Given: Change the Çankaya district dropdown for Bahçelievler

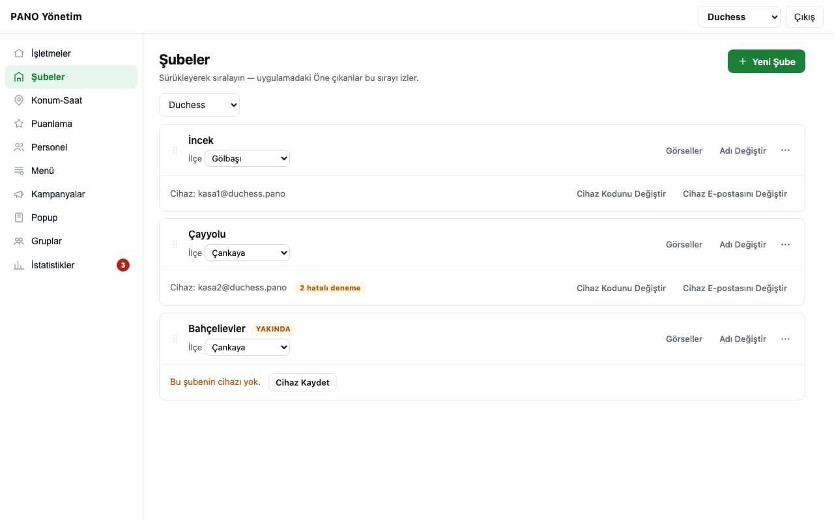Looking at the screenshot, I should coord(247,347).
